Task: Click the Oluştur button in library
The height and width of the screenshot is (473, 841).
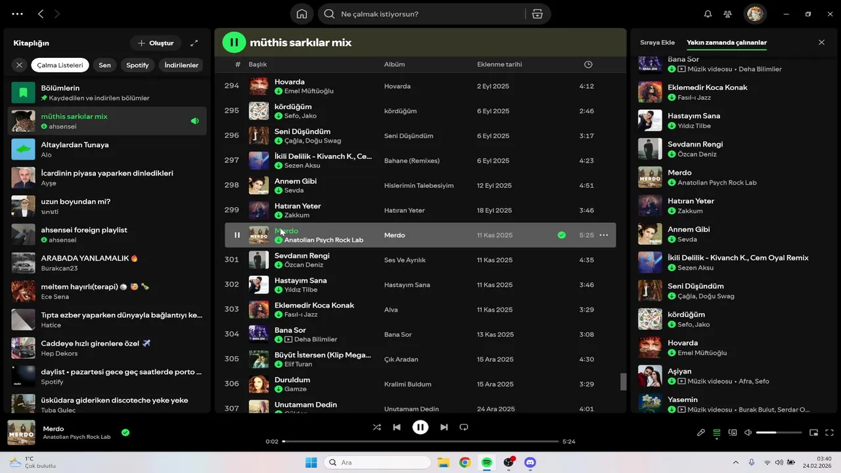Action: (156, 43)
